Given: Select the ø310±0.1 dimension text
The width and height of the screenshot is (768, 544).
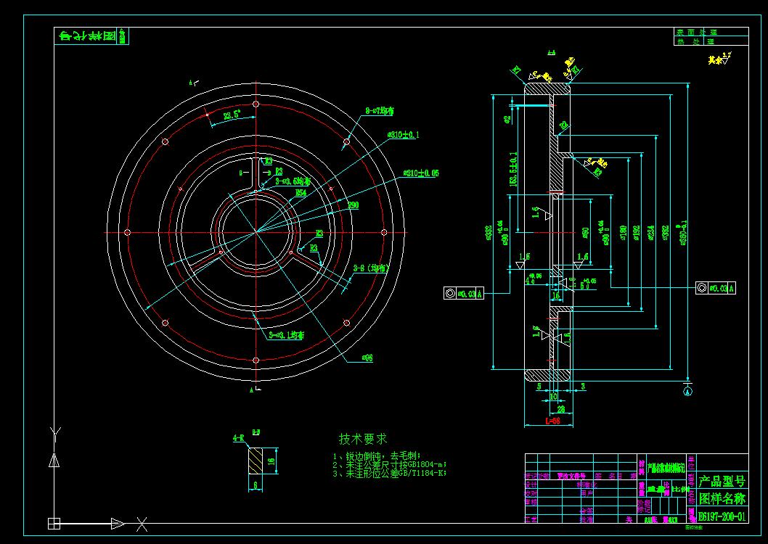Looking at the screenshot, I should 403,134.
